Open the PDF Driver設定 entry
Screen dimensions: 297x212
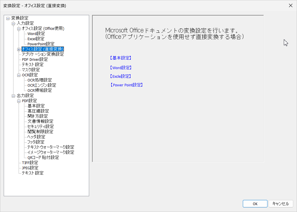[35, 59]
